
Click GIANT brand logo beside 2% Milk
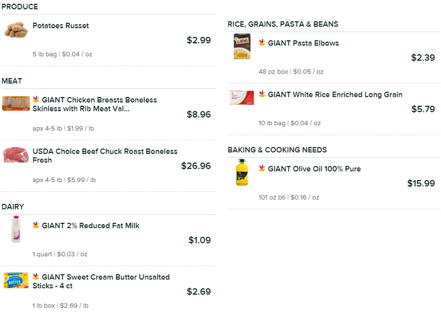(36, 225)
